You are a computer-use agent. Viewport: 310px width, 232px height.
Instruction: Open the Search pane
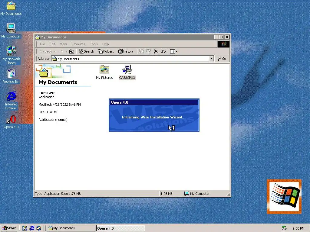(x=86, y=51)
